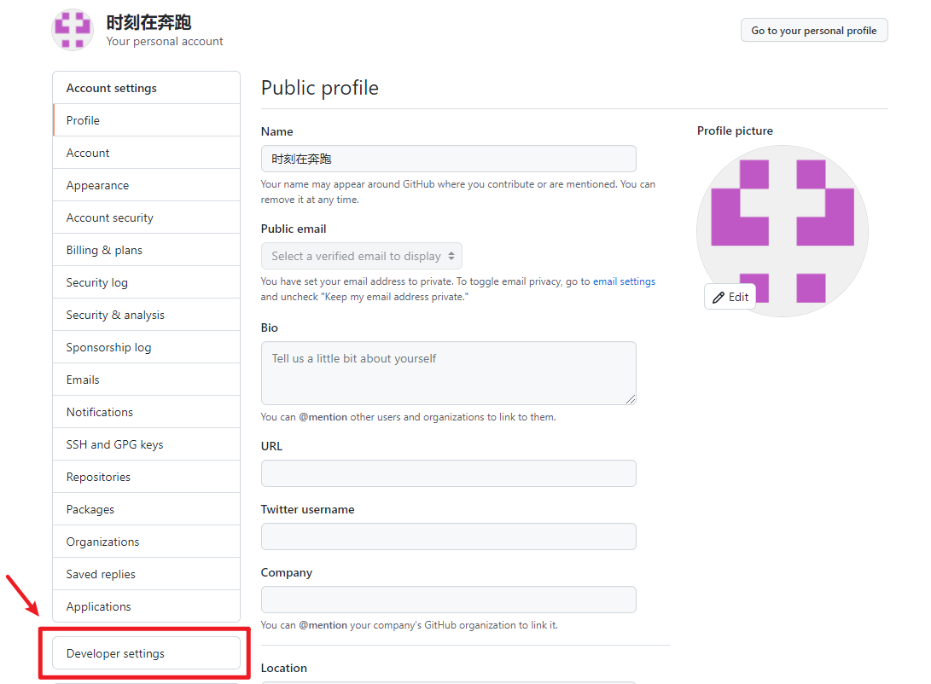Click the Bio textarea resize handle

point(631,399)
